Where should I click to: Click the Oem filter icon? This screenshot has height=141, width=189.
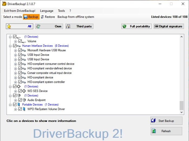pyautogui.click(x=38, y=26)
